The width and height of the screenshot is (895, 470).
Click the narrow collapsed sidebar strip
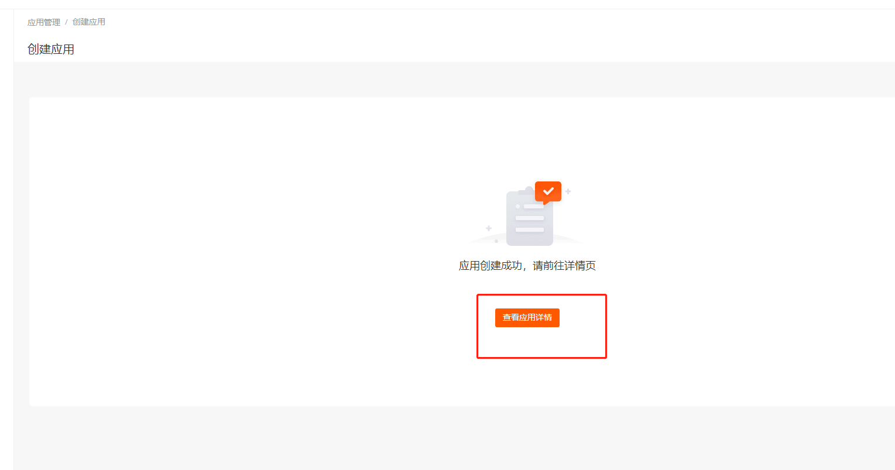pos(6,234)
